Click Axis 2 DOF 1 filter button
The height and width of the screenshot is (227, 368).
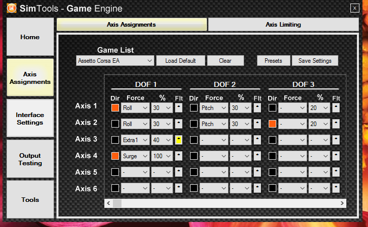point(178,124)
